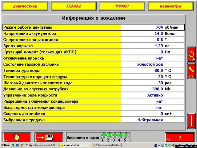Open the XSARA2 tab
This screenshot has width=197, height=148.
[x=74, y=6]
